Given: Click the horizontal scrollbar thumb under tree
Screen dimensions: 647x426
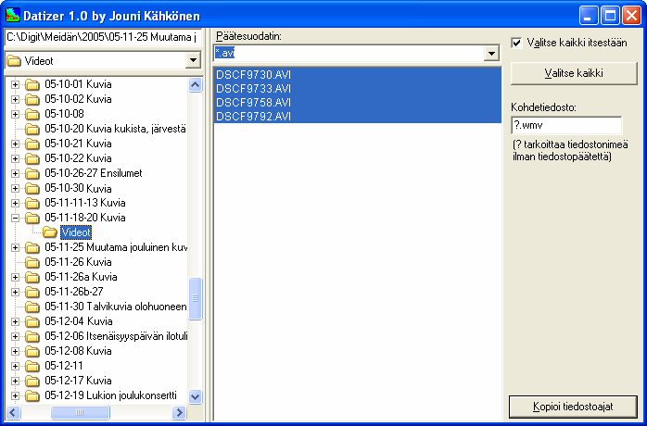Looking at the screenshot, I should click(x=80, y=412).
